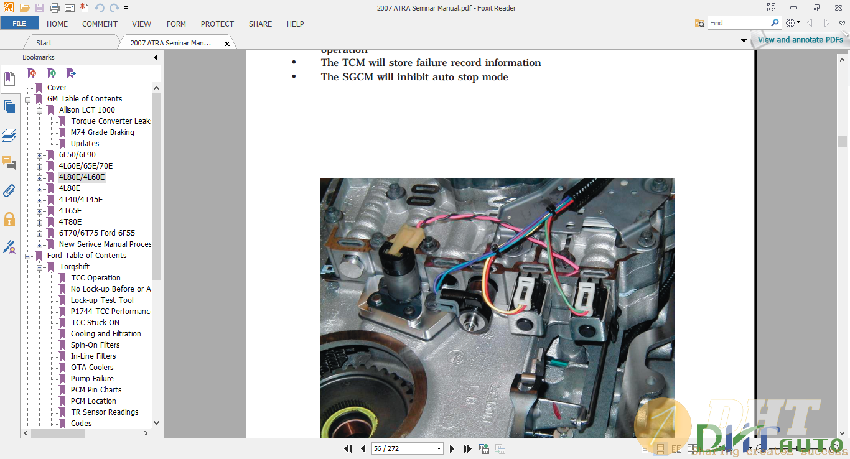Screen dimensions: 850x459
Task: Click the Email envelope icon in top toolbar
Action: pos(69,8)
